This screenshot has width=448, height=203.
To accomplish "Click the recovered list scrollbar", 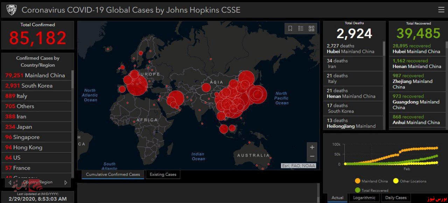I will (x=447, y=45).
